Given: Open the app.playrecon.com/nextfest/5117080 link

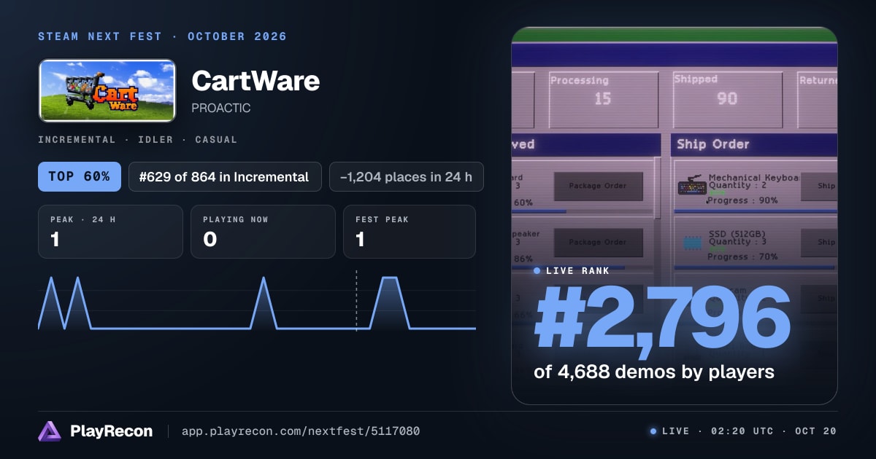Looking at the screenshot, I should [300, 431].
